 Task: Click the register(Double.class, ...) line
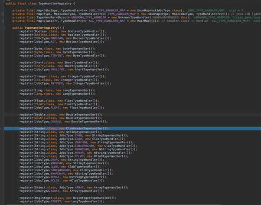[61, 115]
